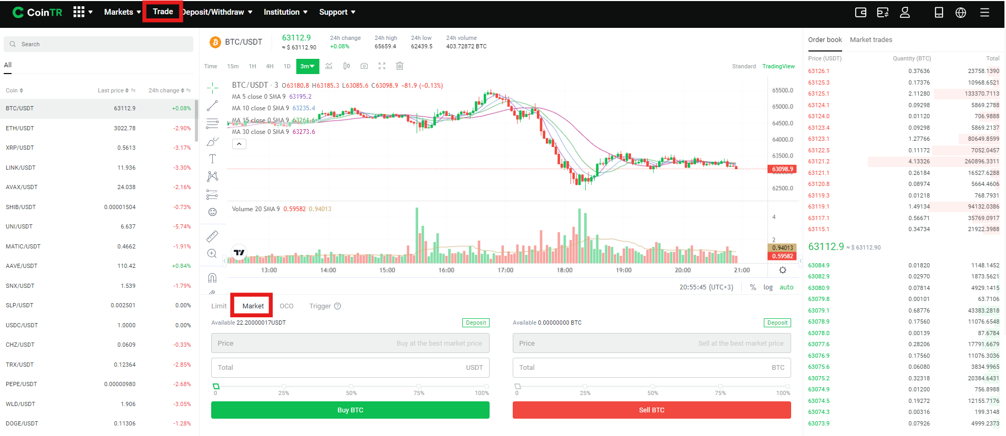Switch to the Market trades tab

pos(871,40)
